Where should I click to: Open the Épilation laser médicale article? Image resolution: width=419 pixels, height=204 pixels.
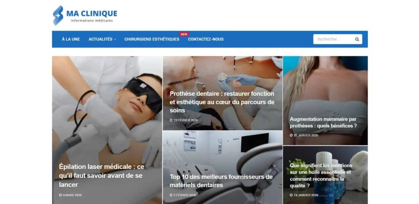pos(101,176)
